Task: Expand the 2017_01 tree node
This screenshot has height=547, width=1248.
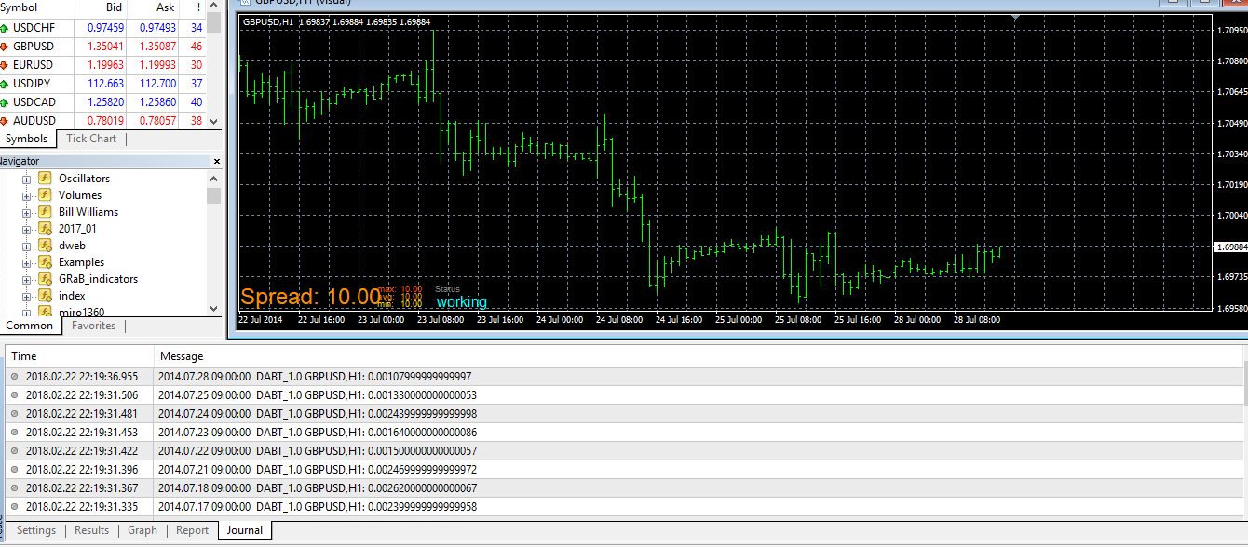Action: [27, 229]
